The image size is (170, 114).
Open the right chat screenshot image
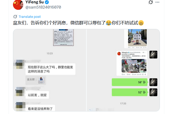(x=123, y=70)
